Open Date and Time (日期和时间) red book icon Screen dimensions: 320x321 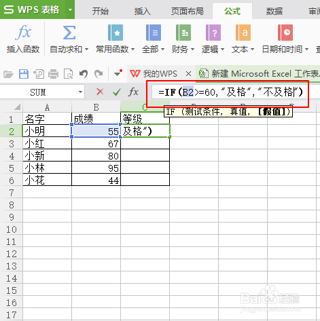point(285,33)
